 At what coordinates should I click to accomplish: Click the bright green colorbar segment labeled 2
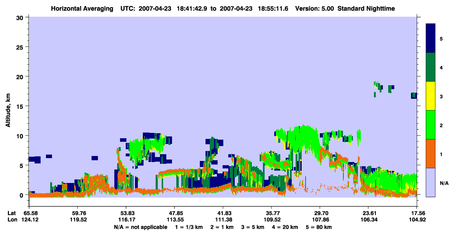(431, 125)
